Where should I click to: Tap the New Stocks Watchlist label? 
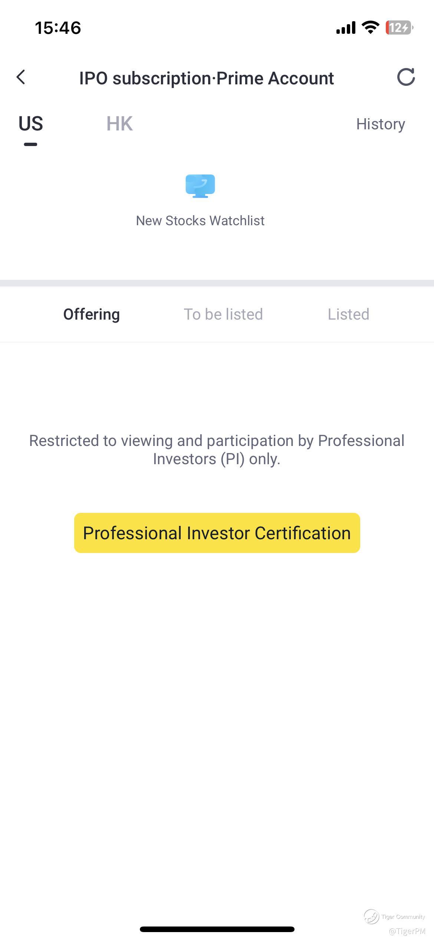pyautogui.click(x=200, y=221)
